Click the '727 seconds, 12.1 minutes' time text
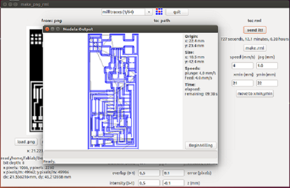Viewport: 290px width, 188px height. 254,39
